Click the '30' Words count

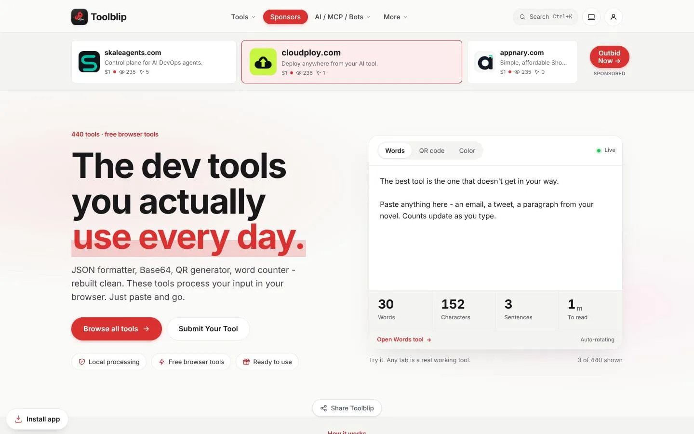click(x=386, y=304)
